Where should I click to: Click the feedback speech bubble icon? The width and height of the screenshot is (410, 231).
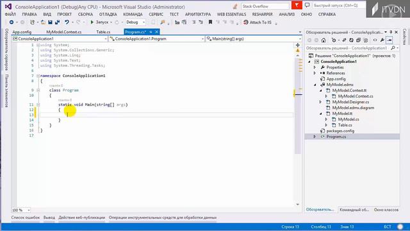(307, 5)
